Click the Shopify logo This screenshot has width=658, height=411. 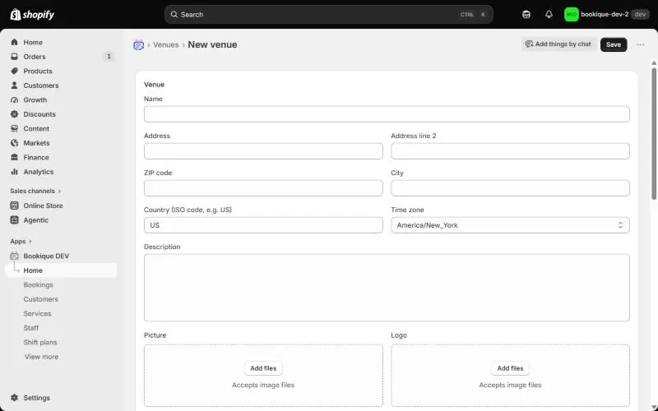point(32,15)
